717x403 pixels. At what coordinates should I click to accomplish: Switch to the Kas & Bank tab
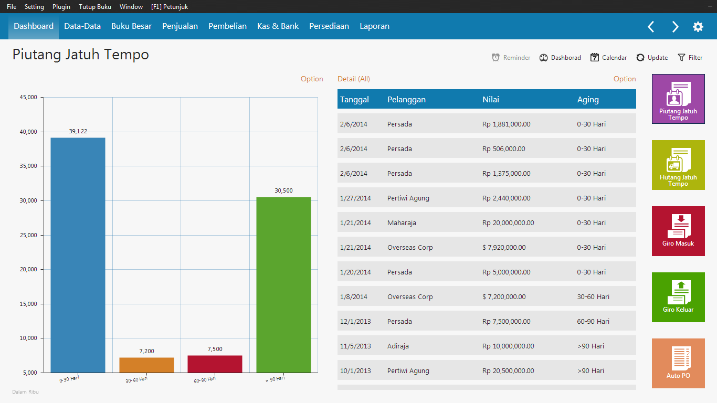[278, 26]
